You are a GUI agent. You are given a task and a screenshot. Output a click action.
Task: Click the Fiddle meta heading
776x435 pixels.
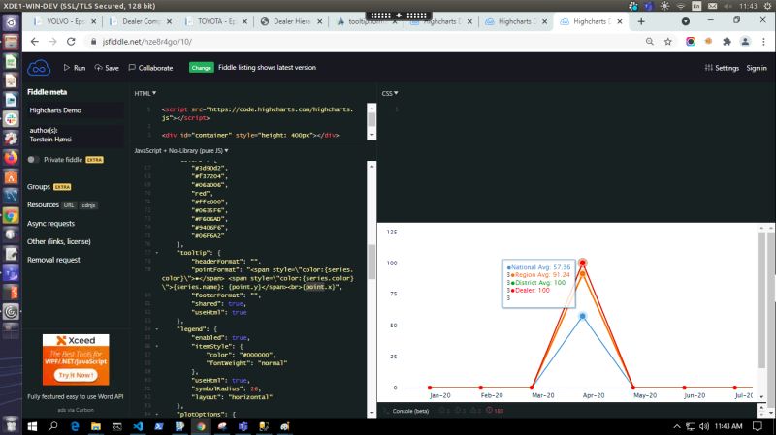pyautogui.click(x=47, y=92)
